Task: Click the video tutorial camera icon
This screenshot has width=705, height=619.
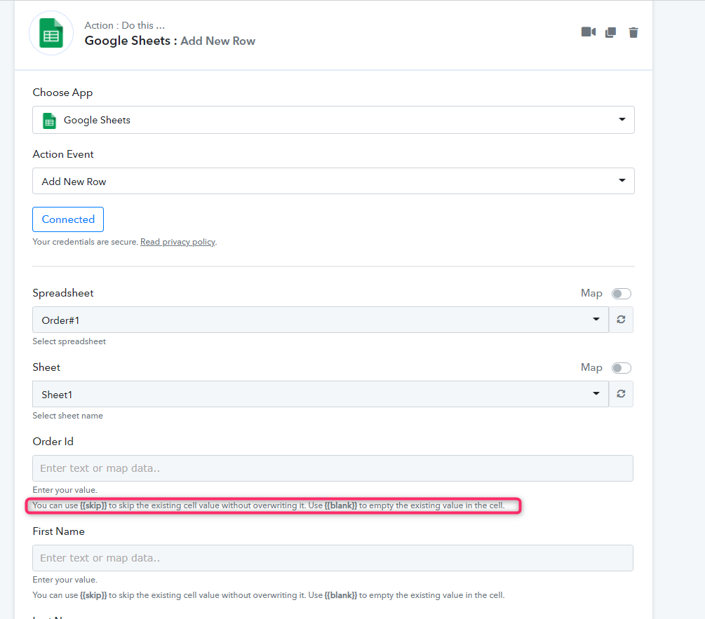Action: coord(588,32)
